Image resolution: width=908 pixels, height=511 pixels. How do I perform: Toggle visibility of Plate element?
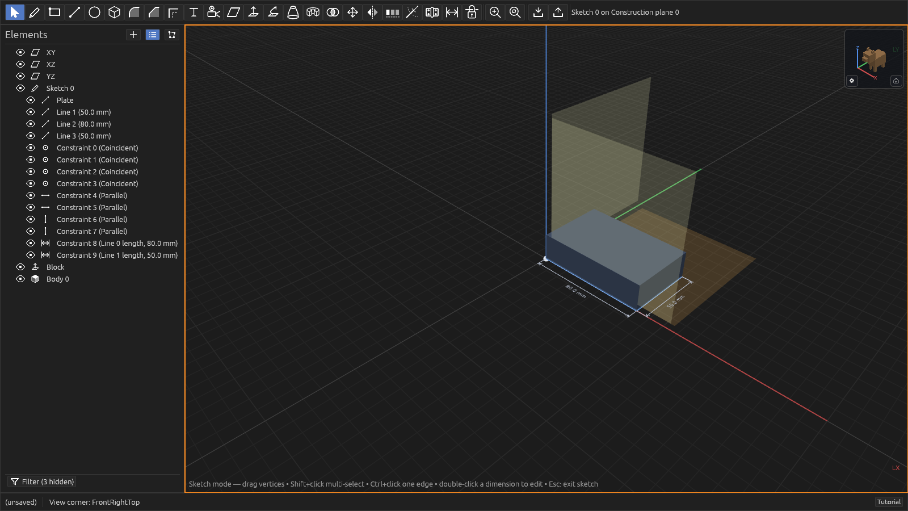31,100
